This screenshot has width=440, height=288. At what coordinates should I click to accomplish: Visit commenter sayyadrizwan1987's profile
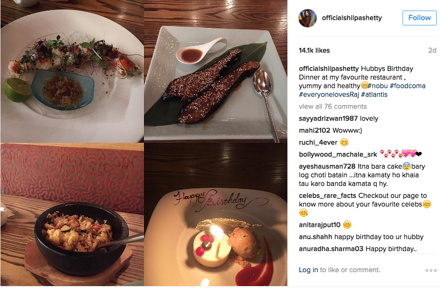pos(328,118)
